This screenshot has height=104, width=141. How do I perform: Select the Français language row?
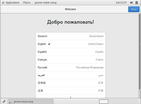click(x=70, y=60)
